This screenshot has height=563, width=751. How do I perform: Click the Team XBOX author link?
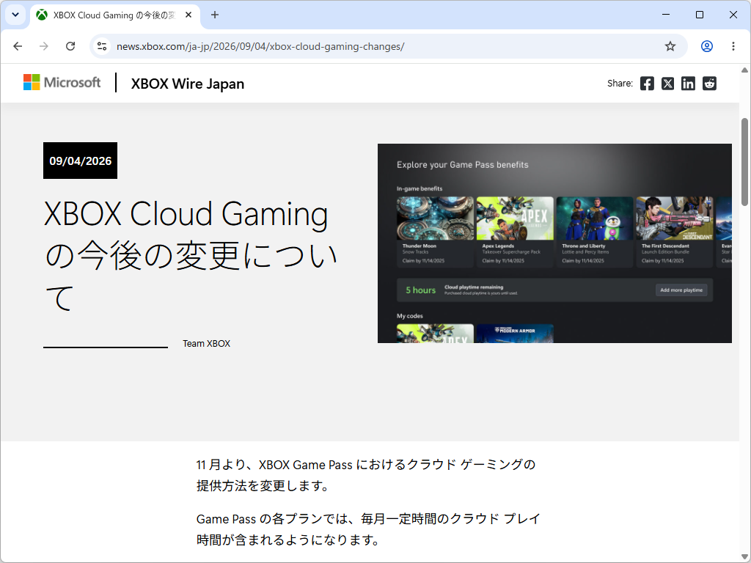[x=206, y=343]
